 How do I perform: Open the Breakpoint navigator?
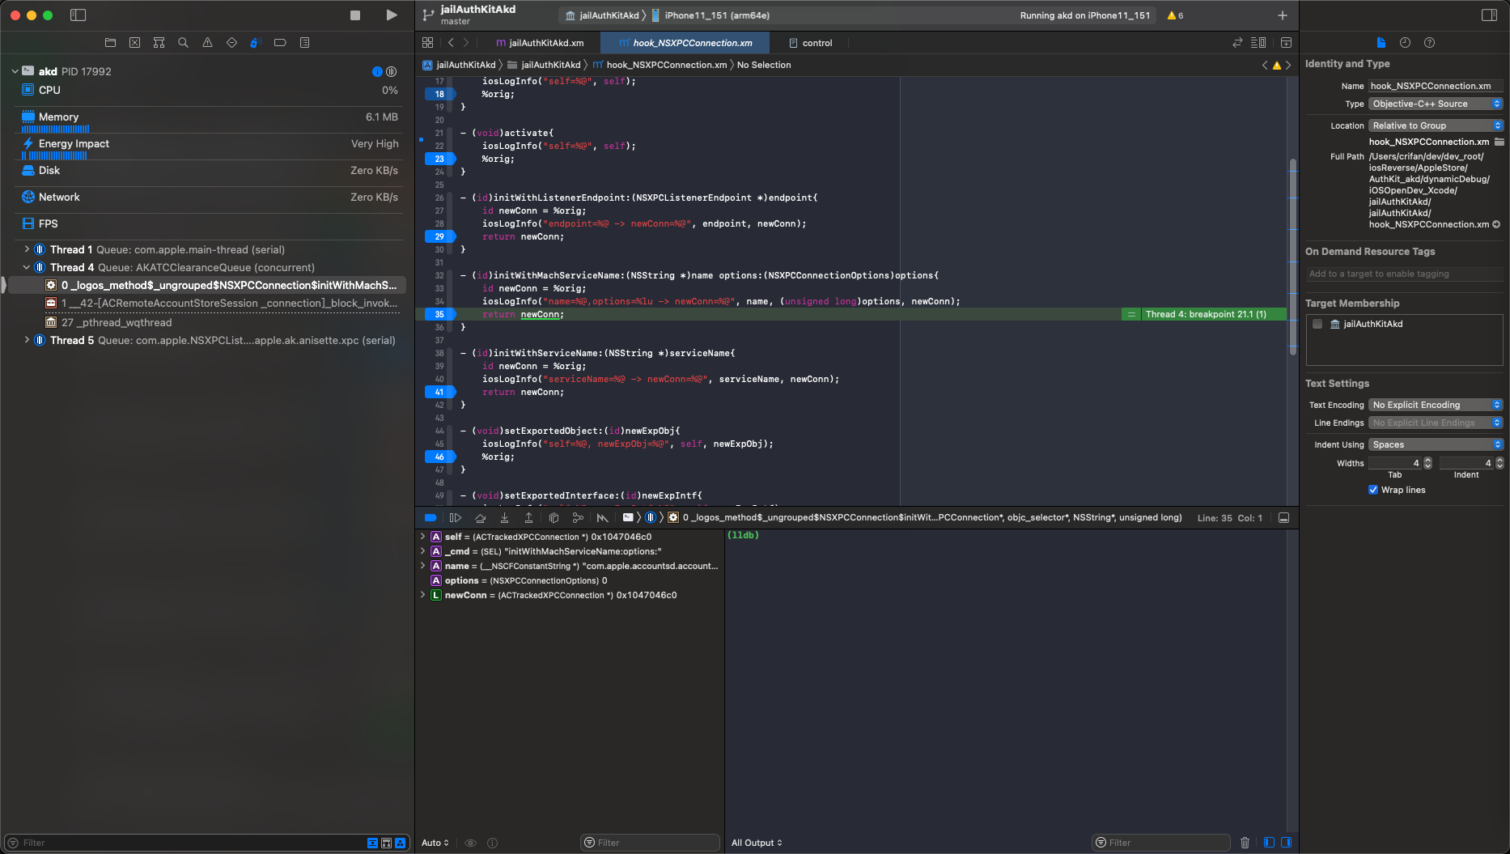(x=280, y=43)
